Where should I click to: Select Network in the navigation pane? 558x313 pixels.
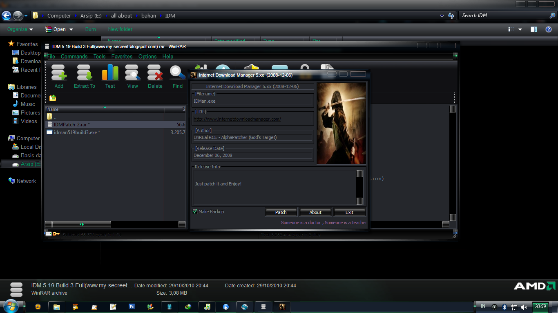[x=26, y=181]
